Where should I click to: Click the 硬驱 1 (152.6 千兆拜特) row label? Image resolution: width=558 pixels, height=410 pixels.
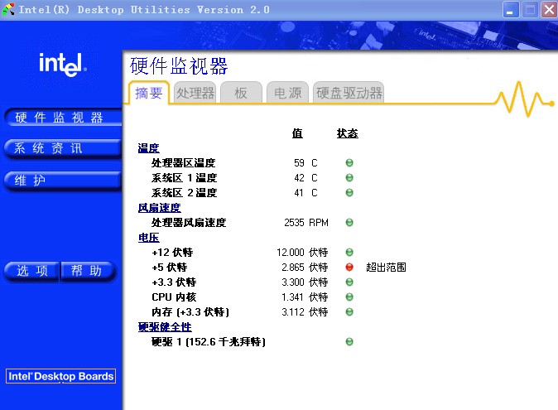pyautogui.click(x=208, y=342)
